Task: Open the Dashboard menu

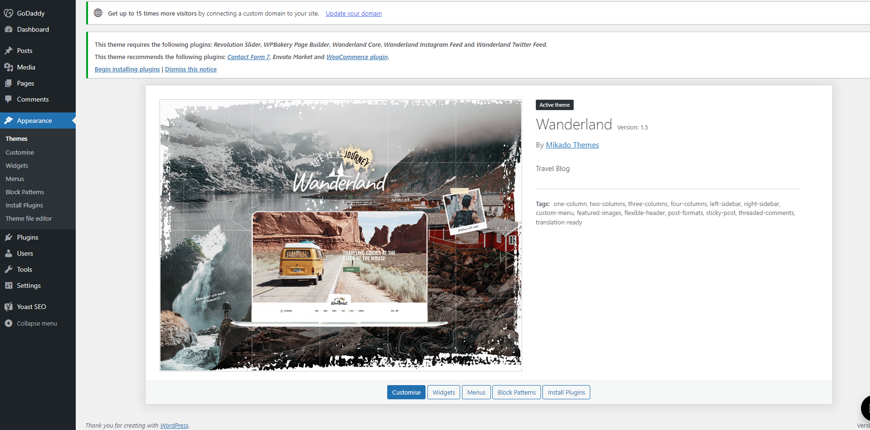Action: point(33,29)
